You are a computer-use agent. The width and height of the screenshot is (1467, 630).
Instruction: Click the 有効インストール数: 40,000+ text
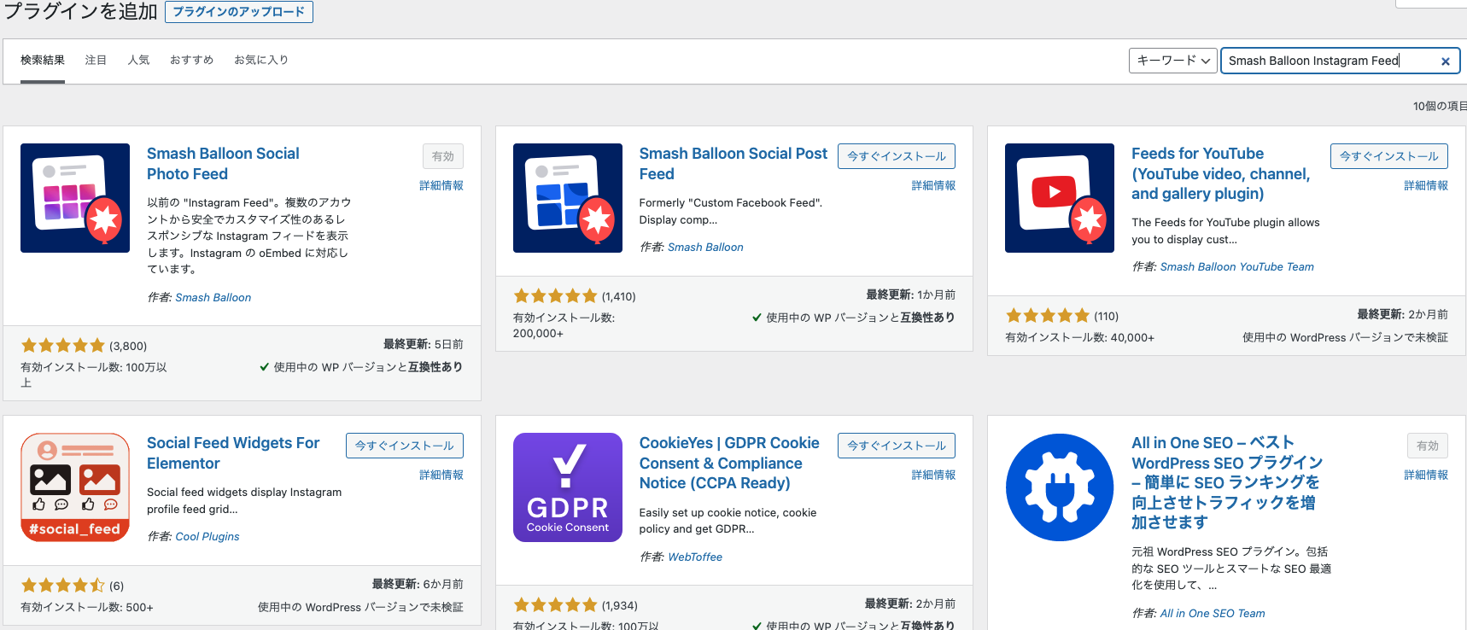(1079, 338)
